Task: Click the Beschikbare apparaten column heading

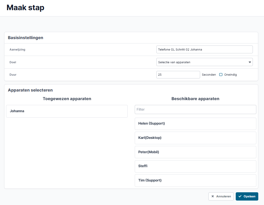Action: [x=195, y=99]
